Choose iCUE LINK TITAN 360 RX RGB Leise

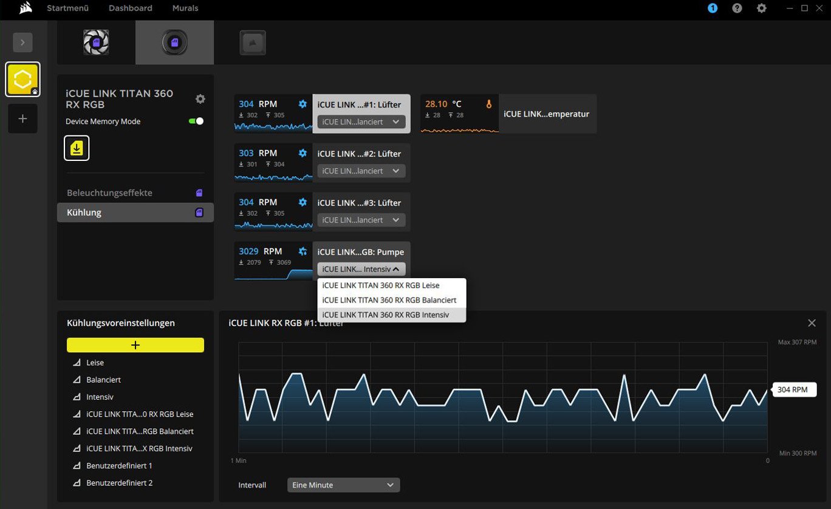(x=391, y=285)
